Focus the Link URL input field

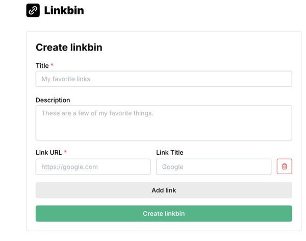(93, 167)
